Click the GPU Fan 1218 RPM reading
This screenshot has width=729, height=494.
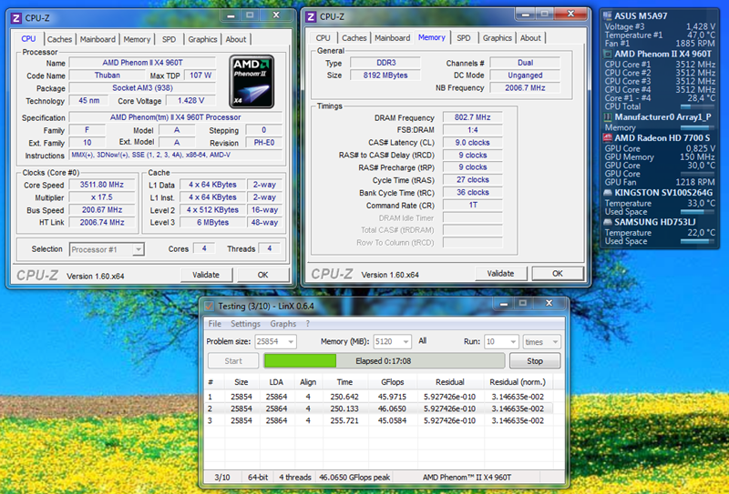695,182
